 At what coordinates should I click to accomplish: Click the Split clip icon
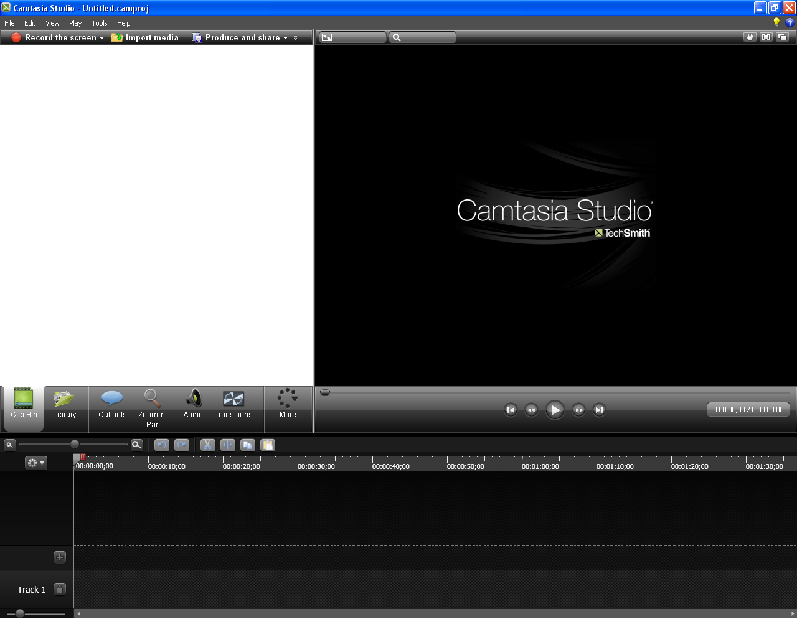coord(228,445)
